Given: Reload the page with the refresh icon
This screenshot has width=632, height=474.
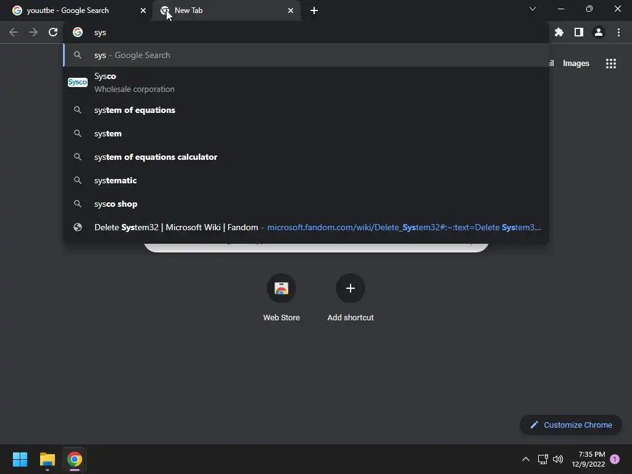Looking at the screenshot, I should (x=53, y=32).
